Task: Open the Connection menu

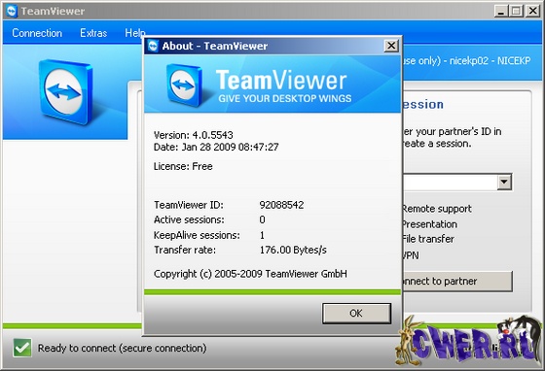Action: tap(37, 33)
